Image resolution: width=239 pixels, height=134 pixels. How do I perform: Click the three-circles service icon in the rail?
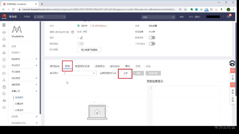pos(4,39)
